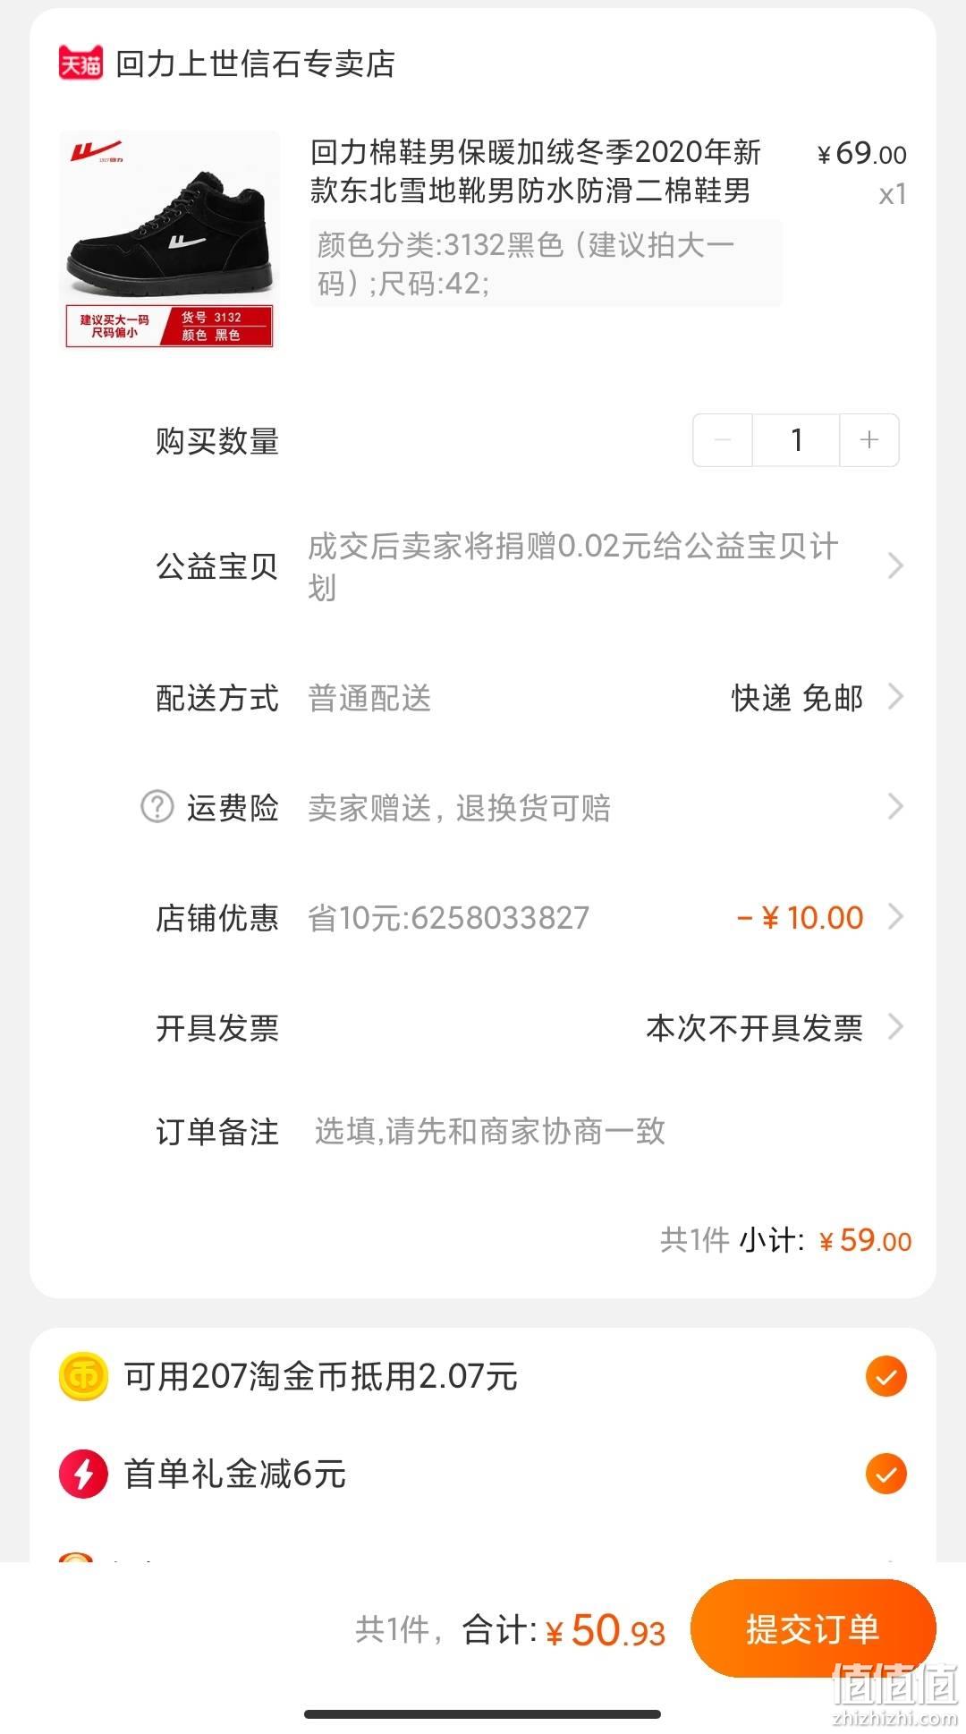966x1734 pixels.
Task: Open 开具发票 invoice options chevron
Action: (894, 1026)
